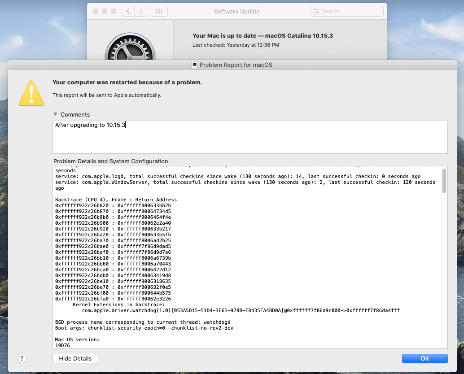Viewport: 464px width, 374px height.
Task: Click the 'Boot args: chunklist-security-epoch=0' line
Action: 144,328
